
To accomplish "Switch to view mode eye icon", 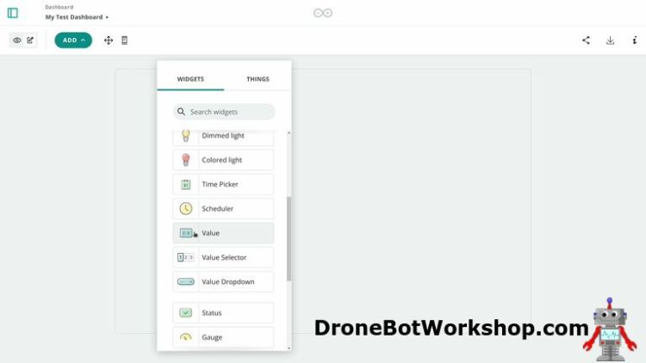I will click(x=17, y=40).
